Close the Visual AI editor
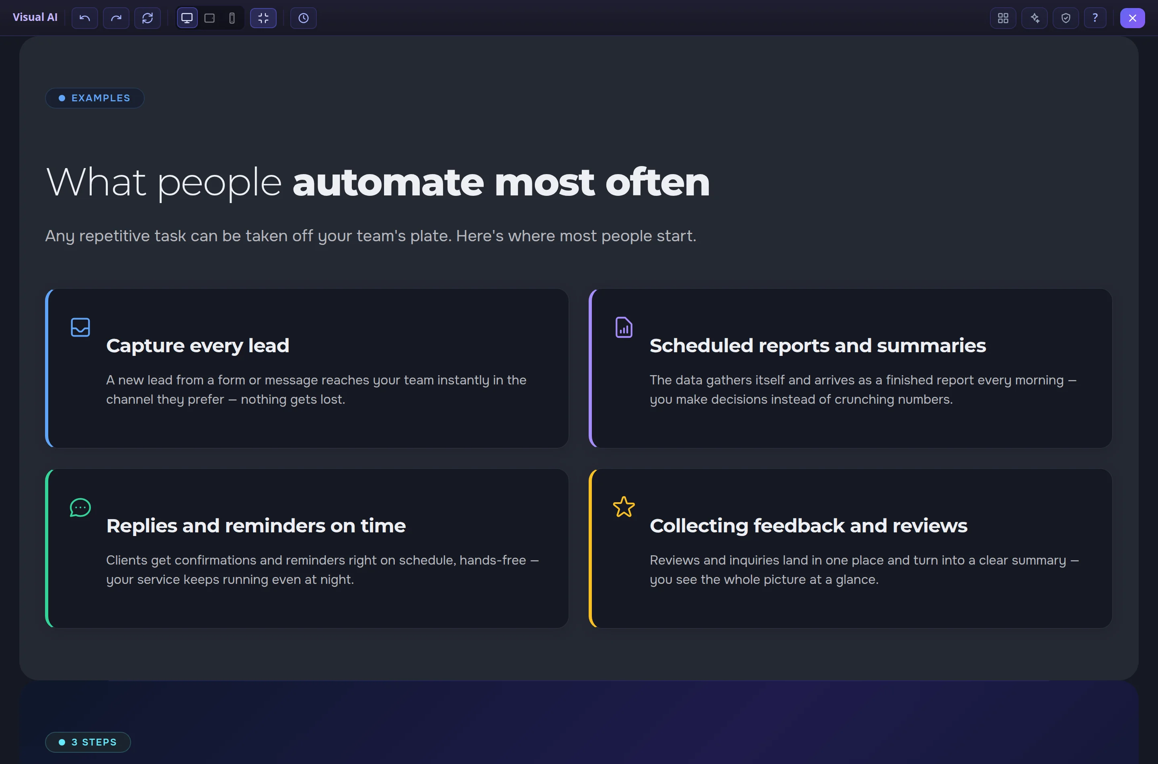 pyautogui.click(x=1132, y=18)
